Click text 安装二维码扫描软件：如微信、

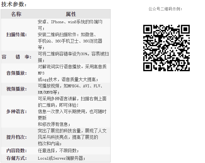click(x=67, y=34)
